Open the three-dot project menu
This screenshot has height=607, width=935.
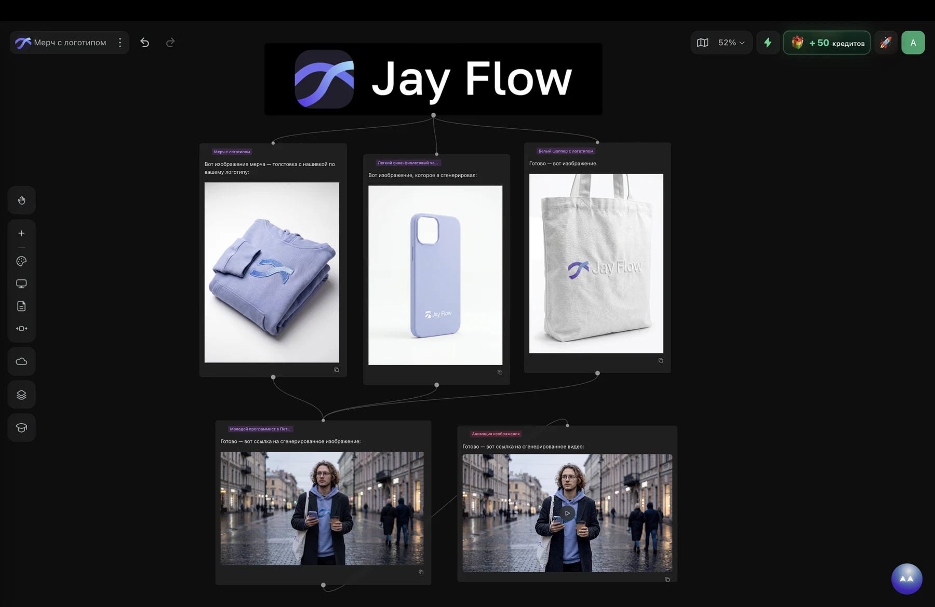point(120,43)
